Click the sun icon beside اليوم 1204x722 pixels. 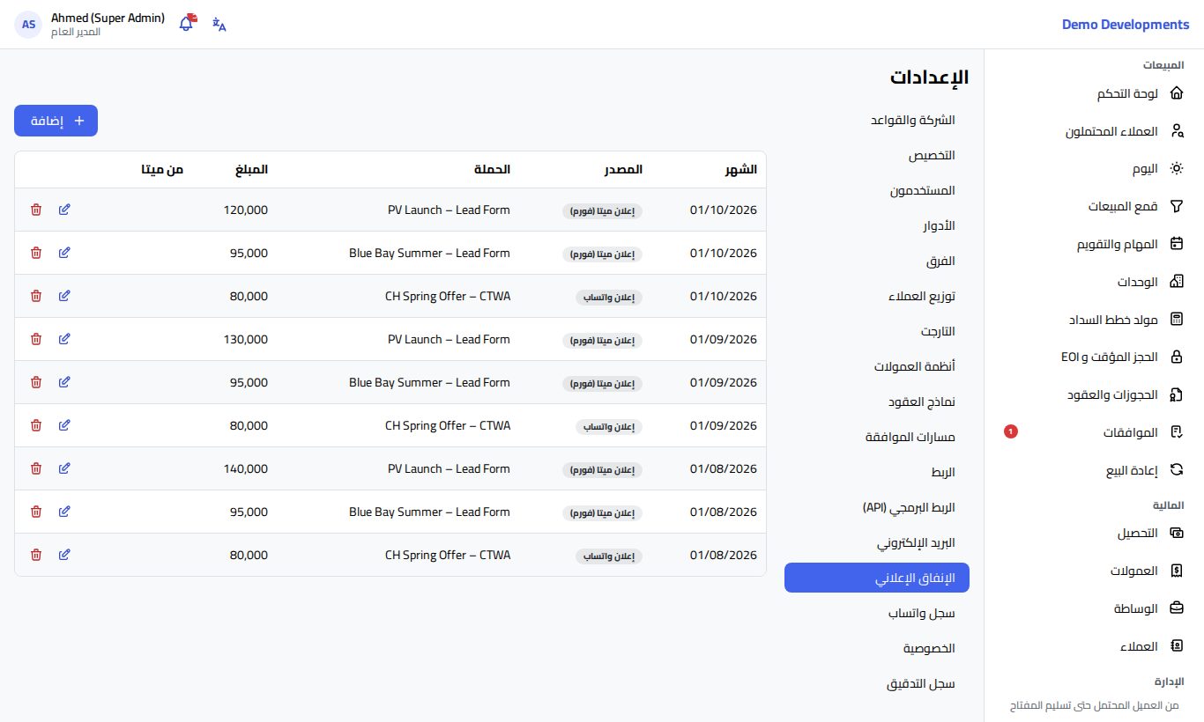(x=1177, y=168)
